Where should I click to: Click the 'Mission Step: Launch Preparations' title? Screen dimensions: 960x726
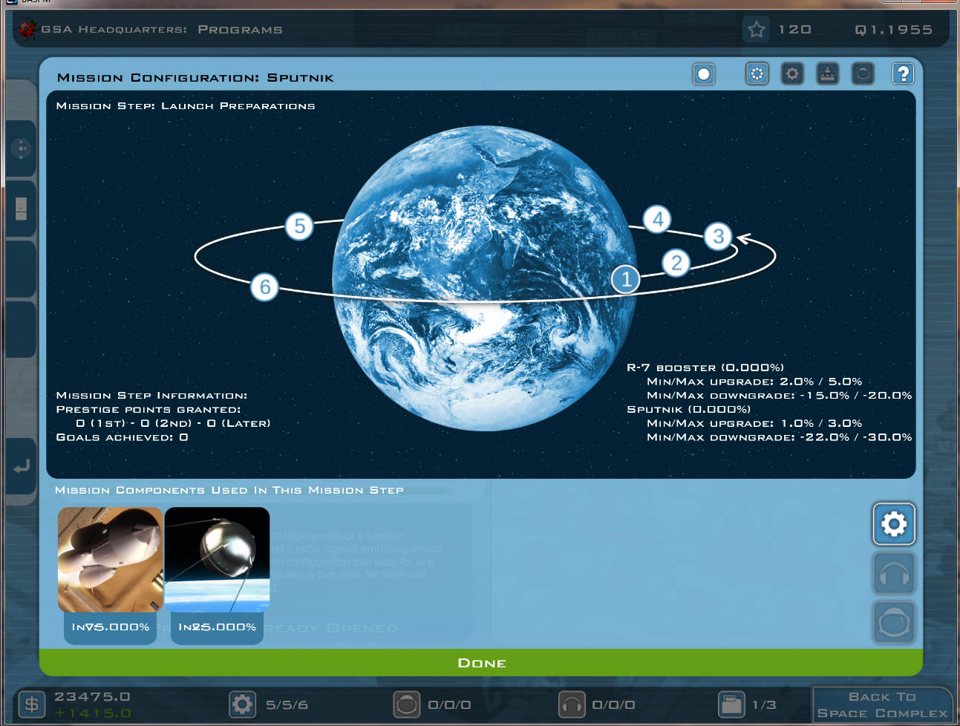186,106
